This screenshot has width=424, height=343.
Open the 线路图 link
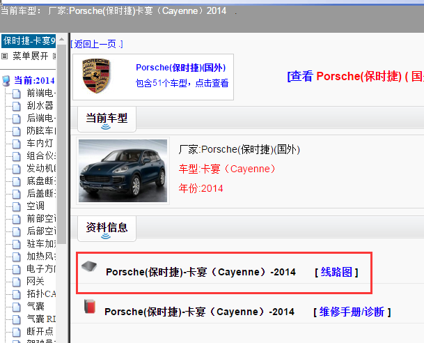336,272
